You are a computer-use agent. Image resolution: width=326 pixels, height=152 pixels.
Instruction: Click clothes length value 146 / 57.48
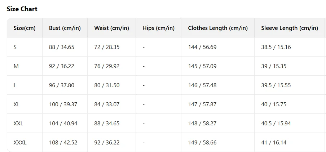[202, 85]
